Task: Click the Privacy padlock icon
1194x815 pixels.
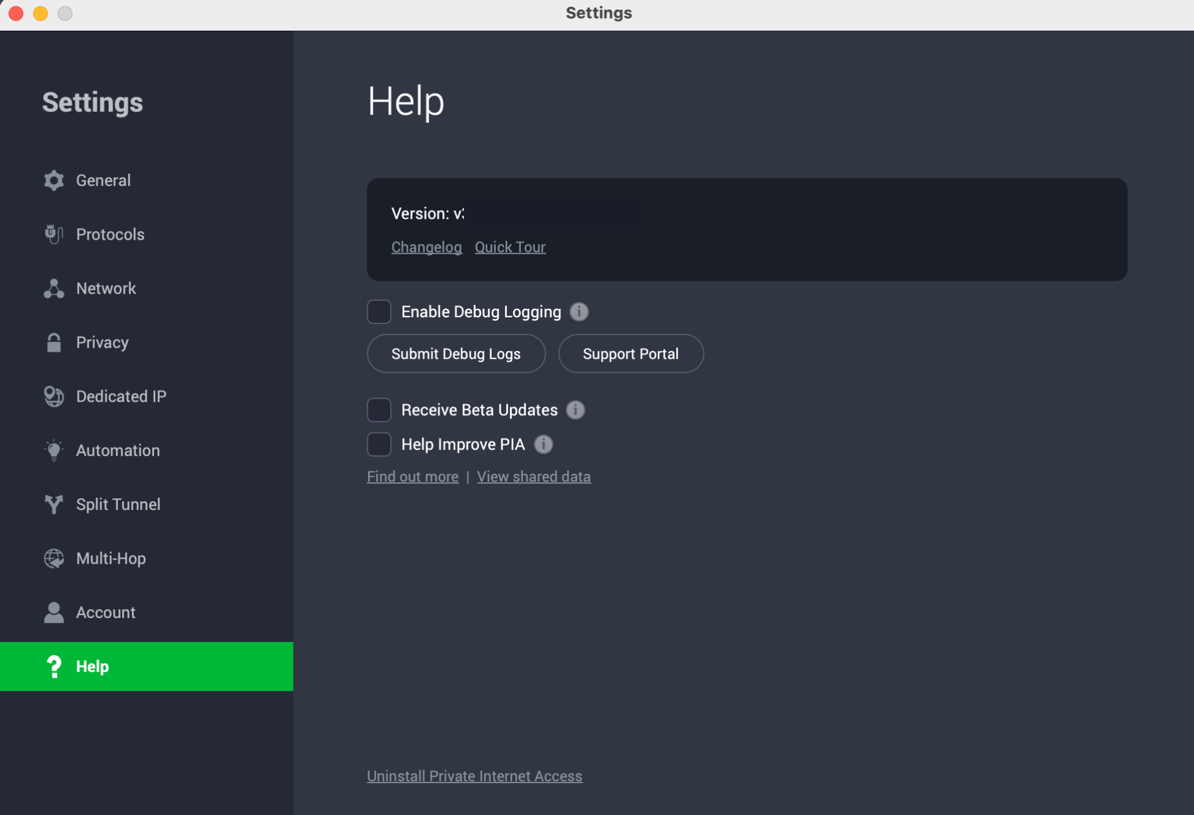Action: (54, 342)
